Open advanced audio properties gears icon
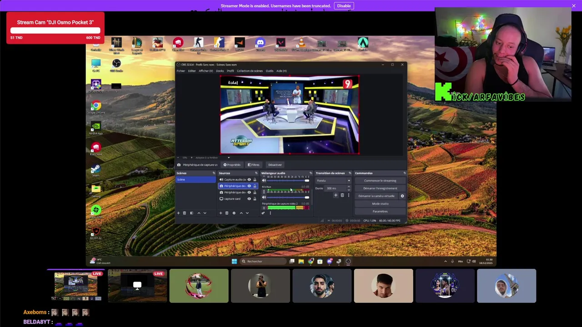This screenshot has height=327, width=582. (263, 213)
